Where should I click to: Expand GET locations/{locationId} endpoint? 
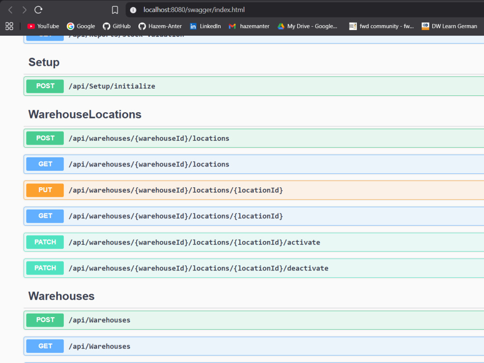click(254, 216)
